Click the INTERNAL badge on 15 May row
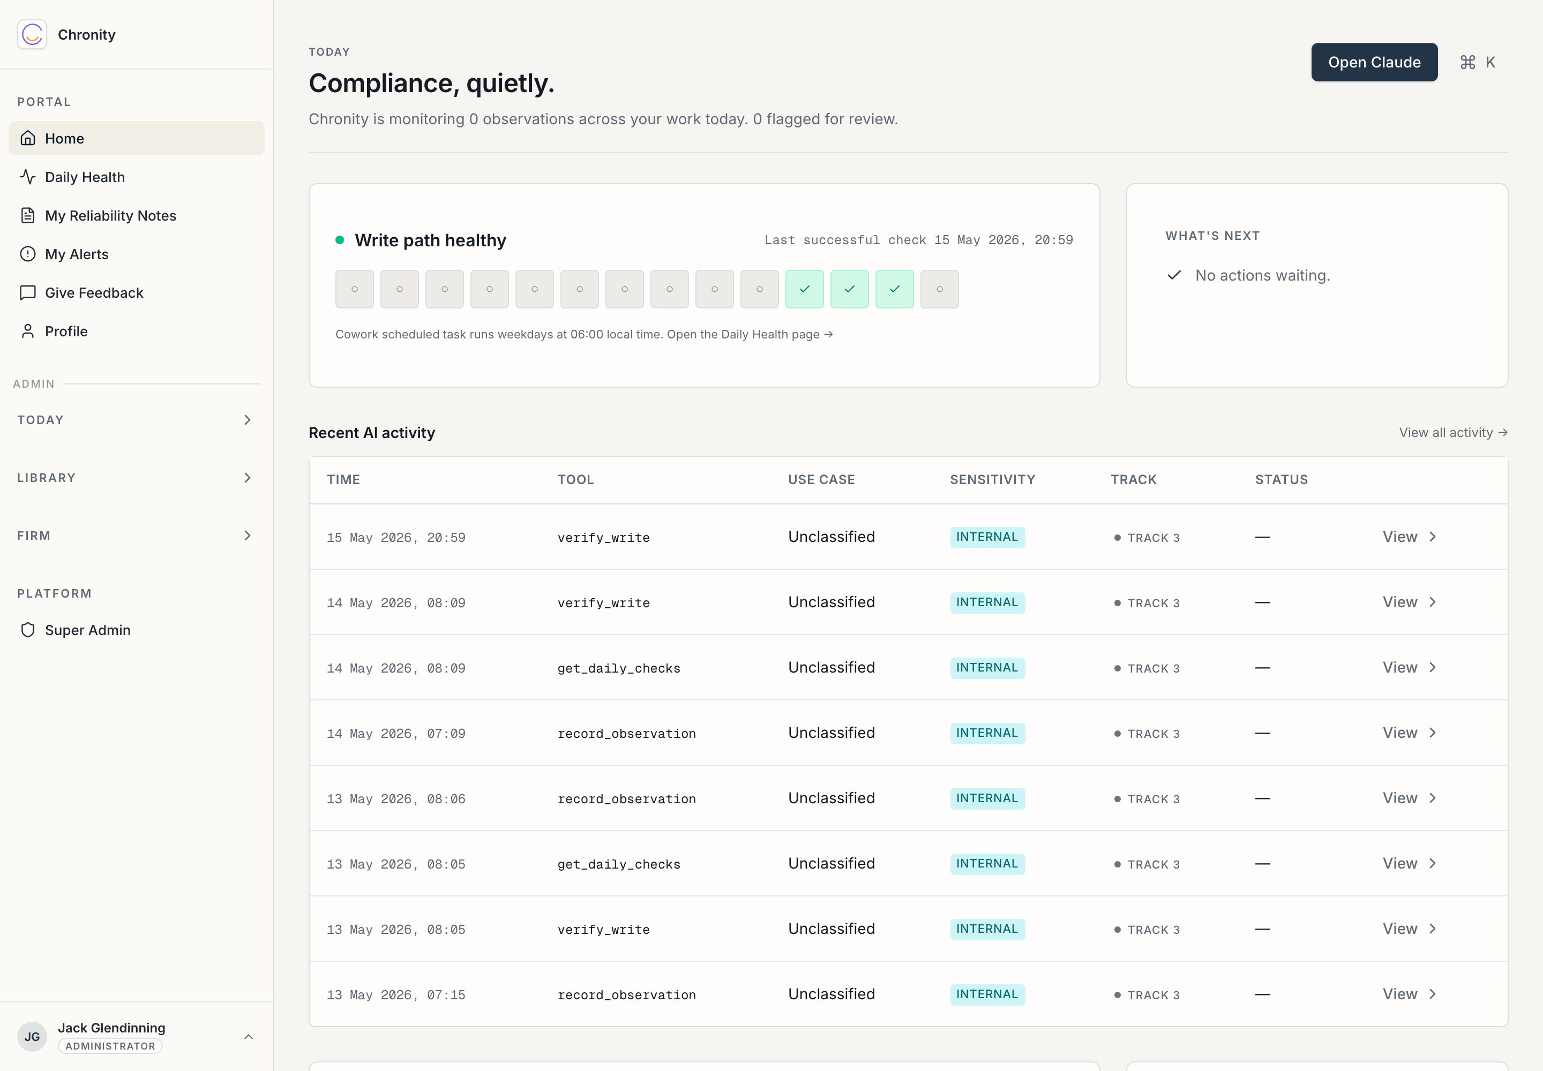Image resolution: width=1543 pixels, height=1071 pixels. tap(987, 537)
